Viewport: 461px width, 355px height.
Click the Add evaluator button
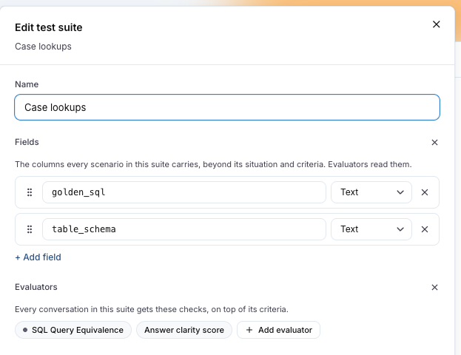[278, 330]
